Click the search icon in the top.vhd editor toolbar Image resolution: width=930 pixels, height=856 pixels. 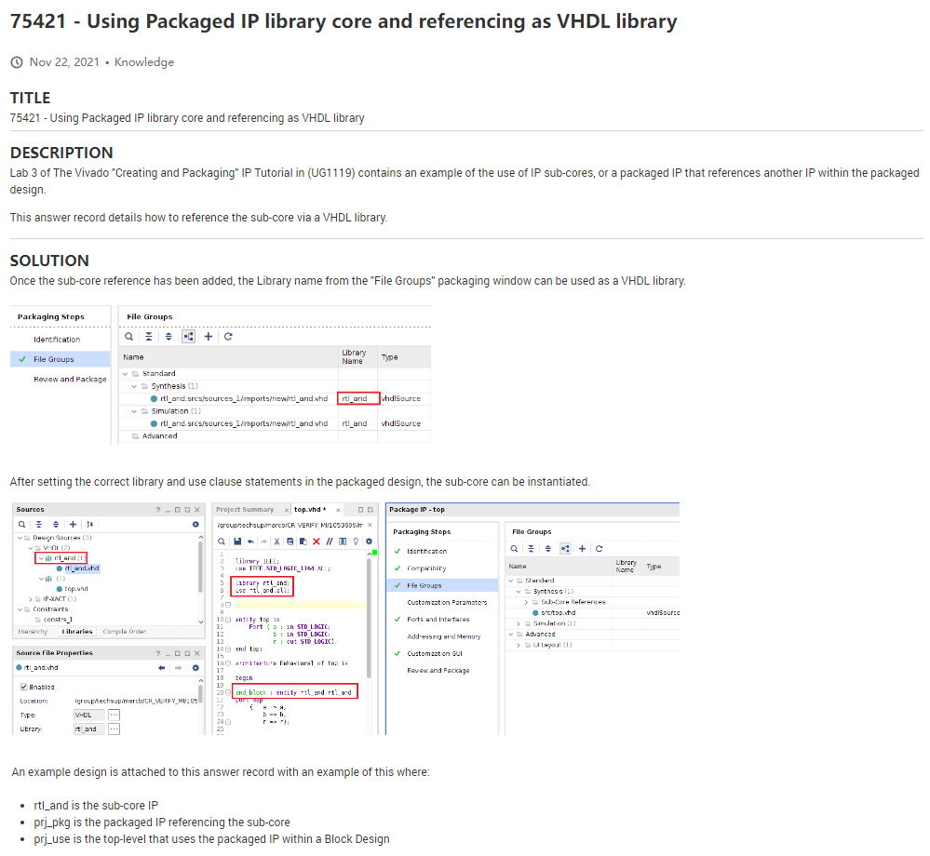222,542
